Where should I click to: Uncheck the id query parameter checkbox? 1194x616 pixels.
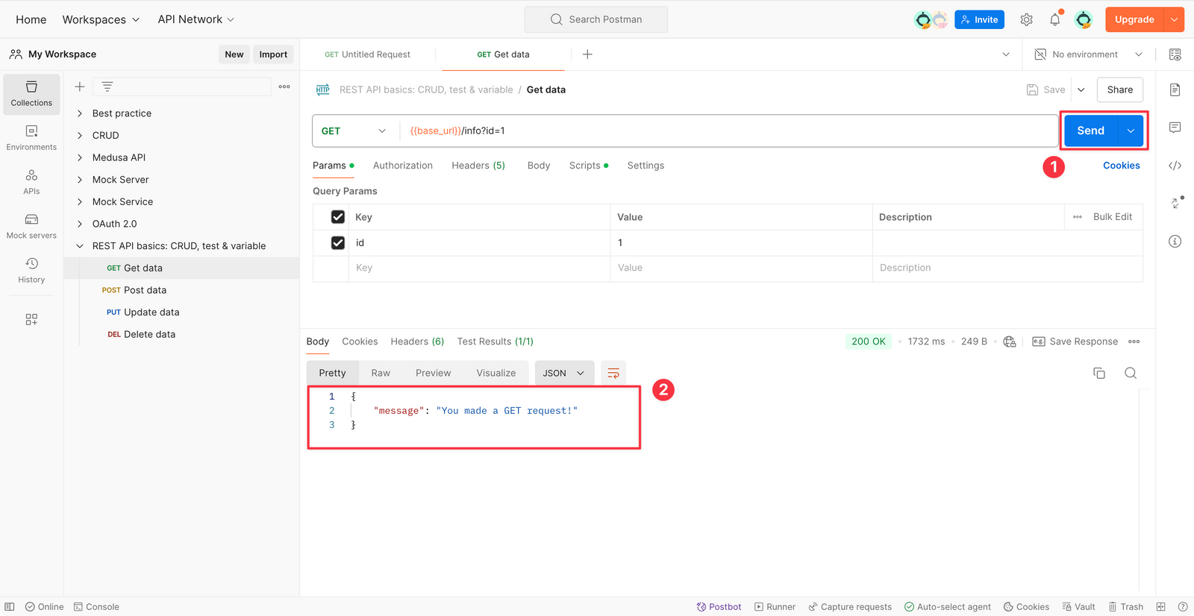pyautogui.click(x=338, y=243)
